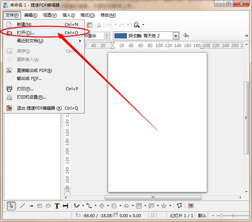Open the 修改(M) menu
252x222 pixels.
(x=108, y=15)
